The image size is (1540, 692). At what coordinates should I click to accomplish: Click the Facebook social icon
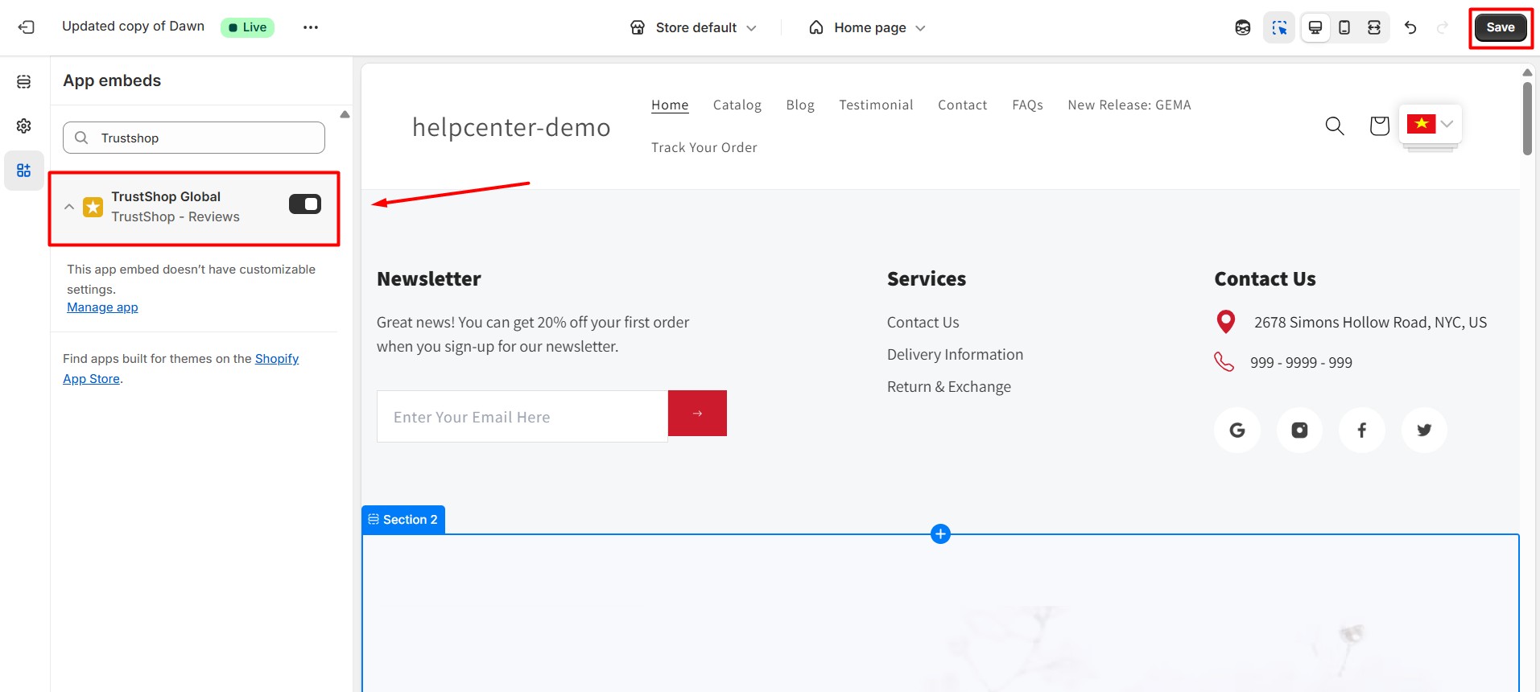(1362, 430)
